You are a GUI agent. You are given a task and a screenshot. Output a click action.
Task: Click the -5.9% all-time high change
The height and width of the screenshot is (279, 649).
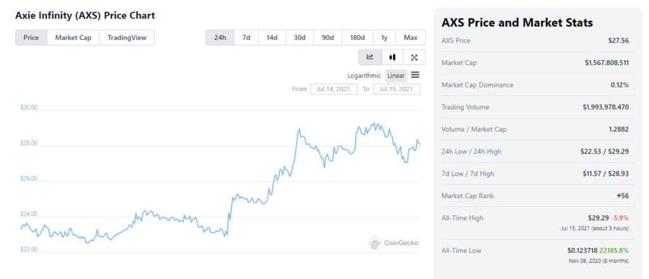[x=620, y=218]
